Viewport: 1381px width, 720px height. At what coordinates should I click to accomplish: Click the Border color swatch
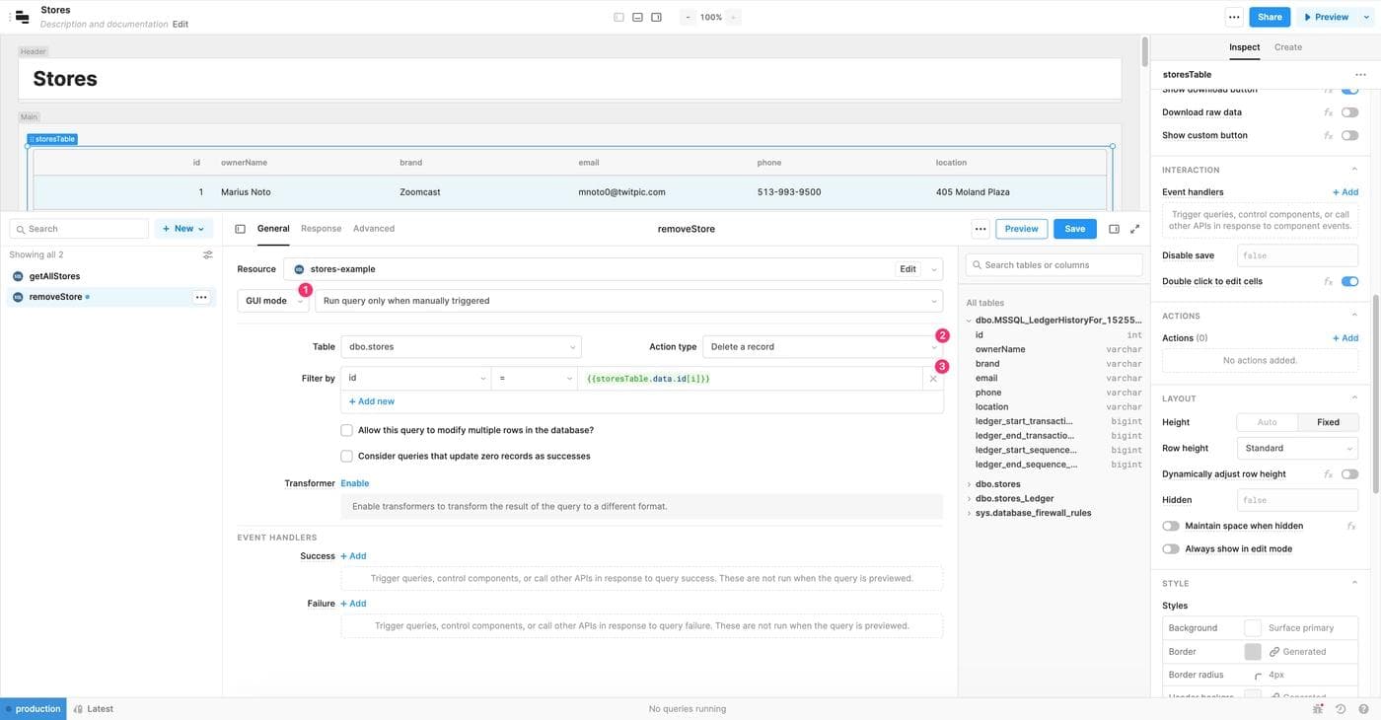click(x=1253, y=652)
